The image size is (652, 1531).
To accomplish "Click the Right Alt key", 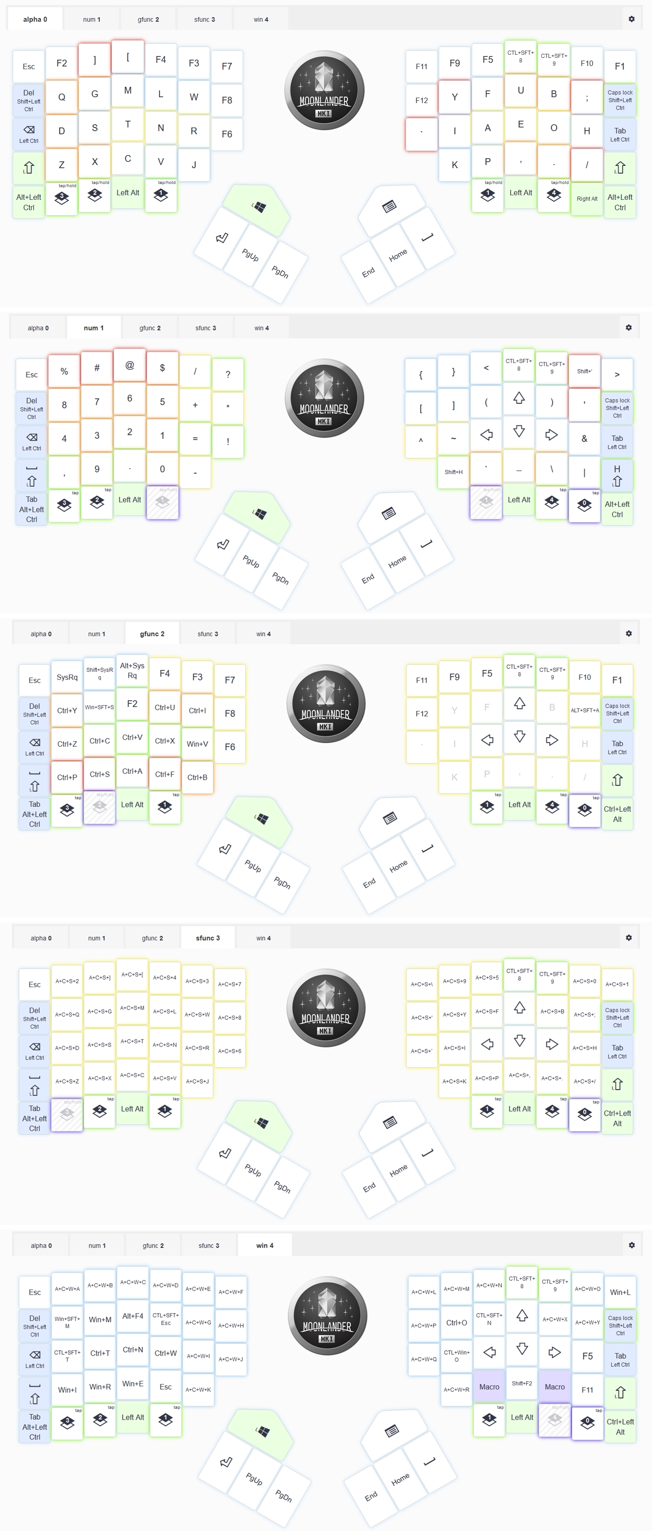I will coord(586,198).
